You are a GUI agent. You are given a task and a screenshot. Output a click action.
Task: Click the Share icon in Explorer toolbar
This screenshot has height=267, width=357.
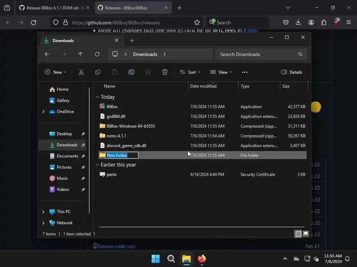click(x=148, y=72)
